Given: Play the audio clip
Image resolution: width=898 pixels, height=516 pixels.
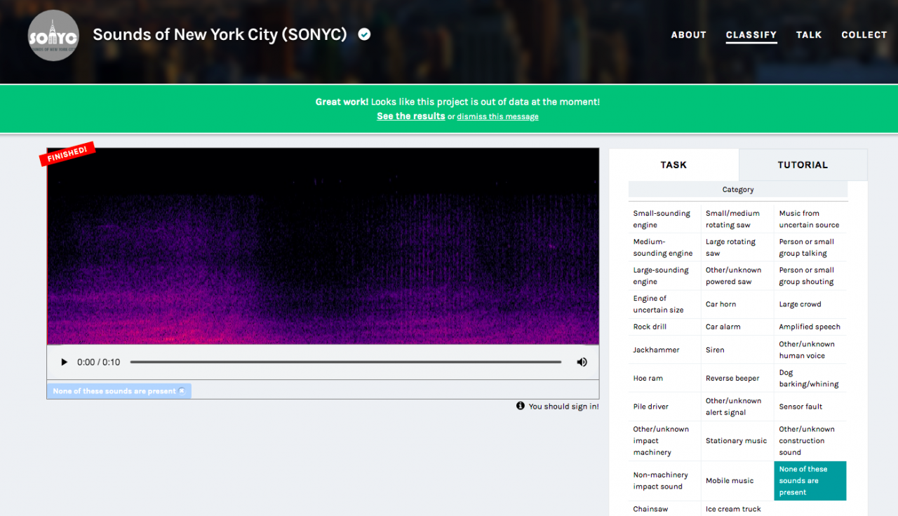Looking at the screenshot, I should (x=65, y=362).
